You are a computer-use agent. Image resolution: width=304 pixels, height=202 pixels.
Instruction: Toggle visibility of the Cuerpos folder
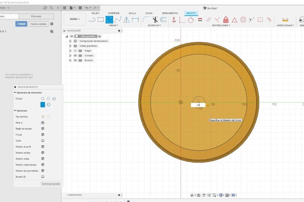click(75, 56)
